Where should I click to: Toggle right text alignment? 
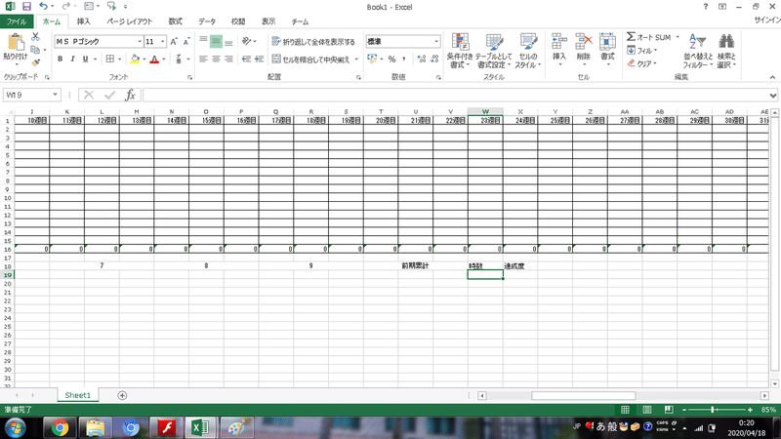[x=228, y=59]
